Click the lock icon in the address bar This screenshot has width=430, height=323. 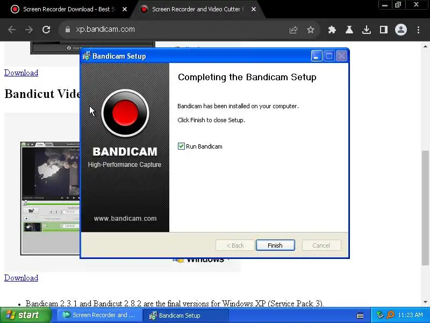tap(68, 30)
